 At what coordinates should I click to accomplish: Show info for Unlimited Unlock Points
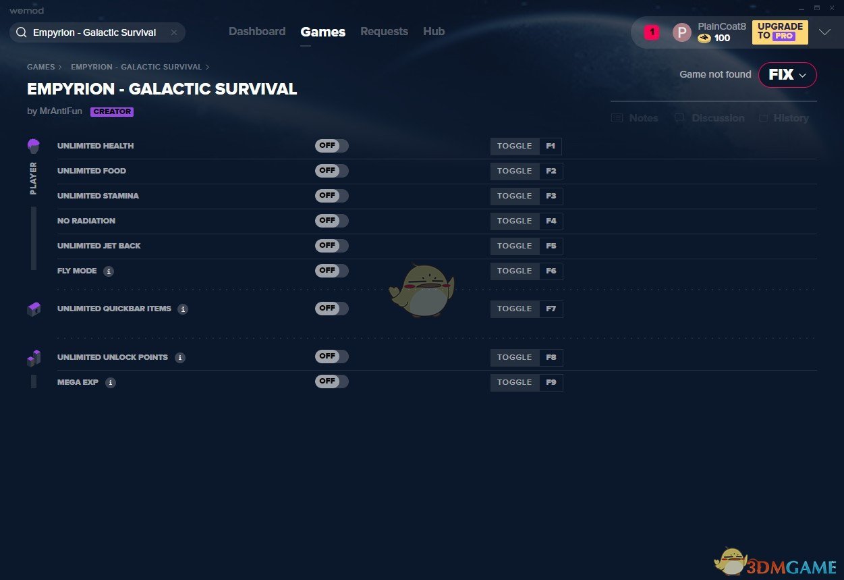pyautogui.click(x=180, y=358)
